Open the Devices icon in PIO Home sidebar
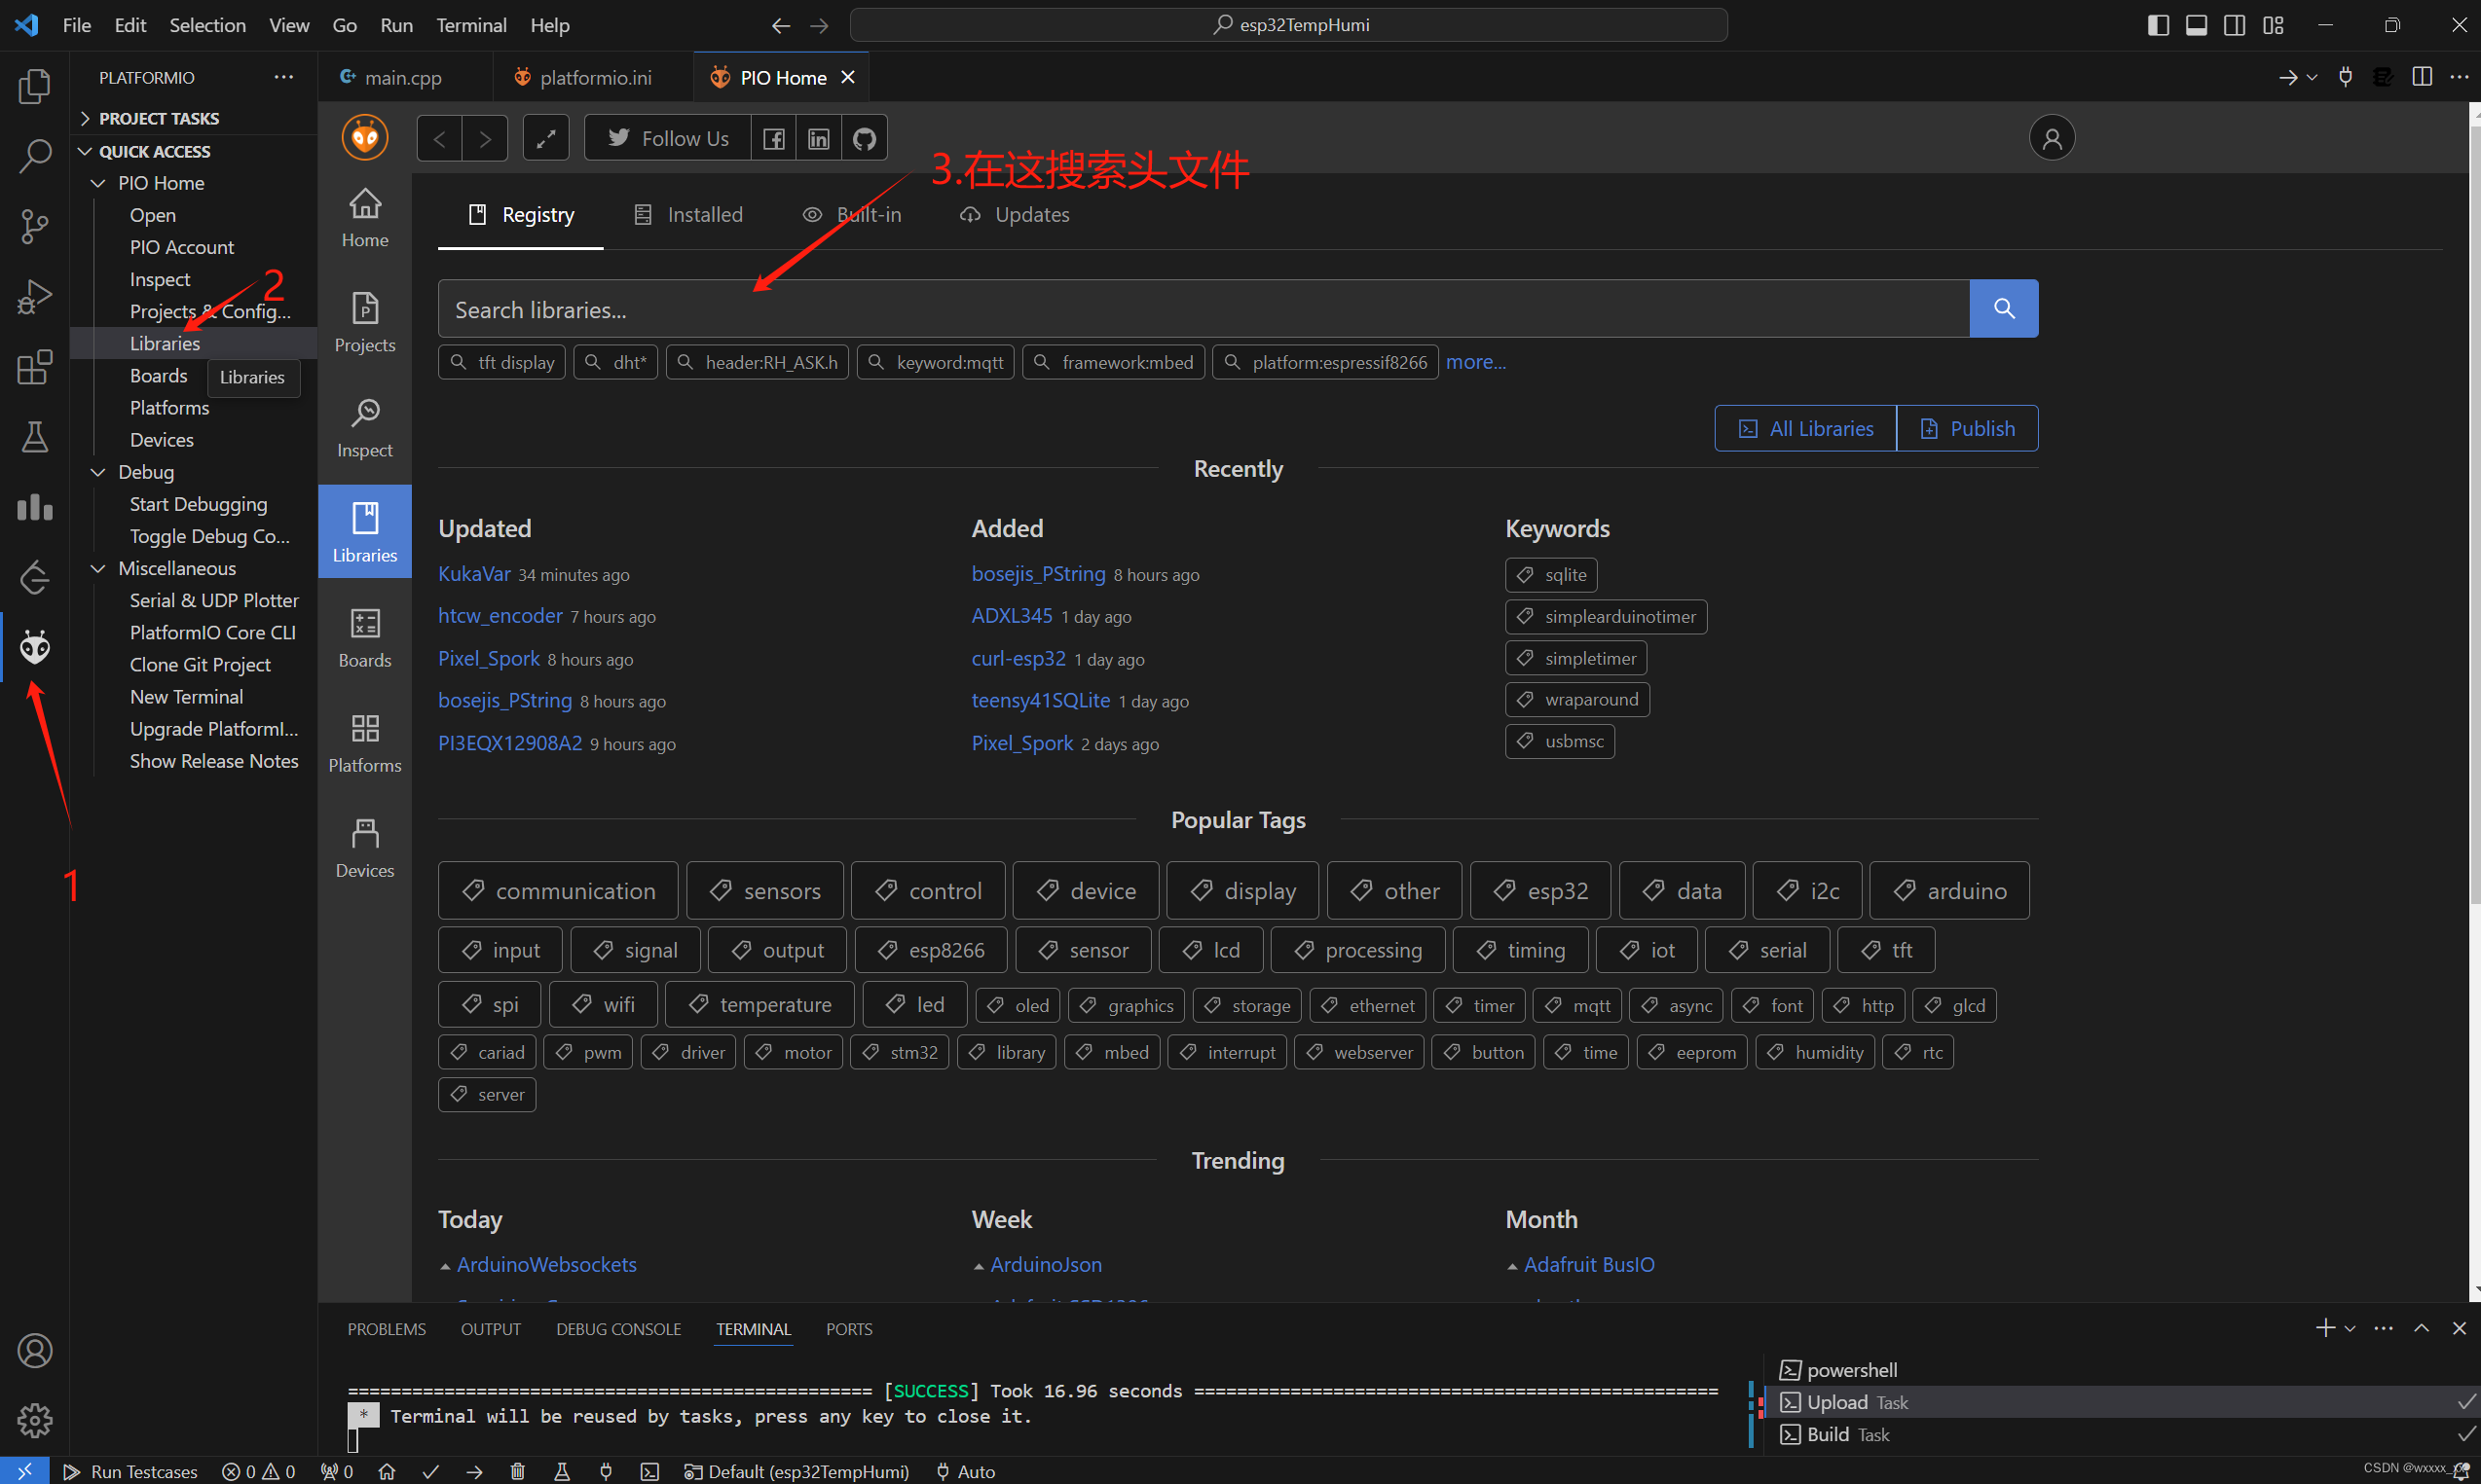This screenshot has width=2481, height=1484. click(x=364, y=840)
